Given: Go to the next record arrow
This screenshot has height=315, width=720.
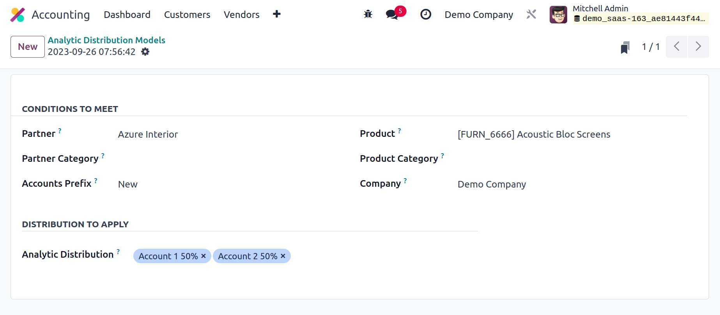Looking at the screenshot, I should pos(698,47).
